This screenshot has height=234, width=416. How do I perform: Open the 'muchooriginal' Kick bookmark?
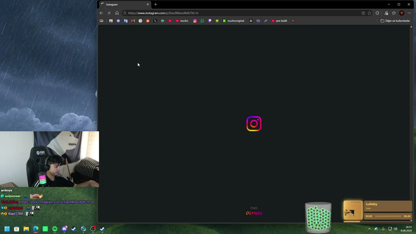233,21
